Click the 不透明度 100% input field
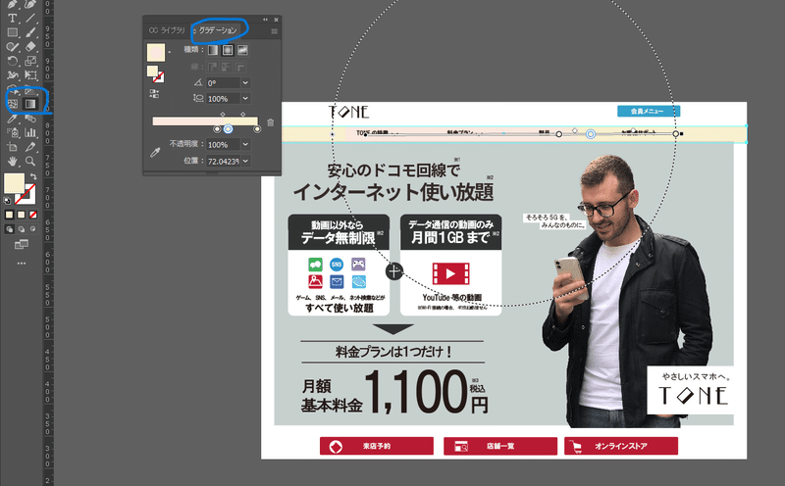The height and width of the screenshot is (486, 785). click(224, 144)
